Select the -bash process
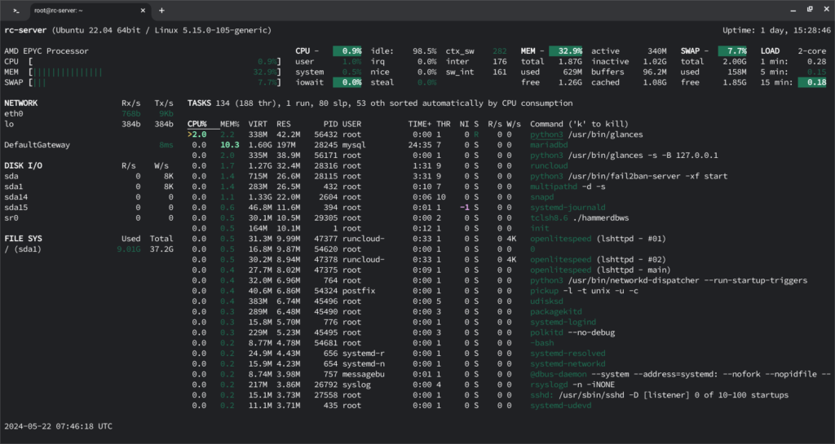This screenshot has height=444, width=835. tap(541, 343)
